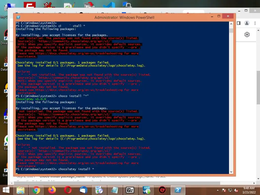The width and height of the screenshot is (260, 195).
Task: Open the software disc installer taskbar icon
Action: 99,190
